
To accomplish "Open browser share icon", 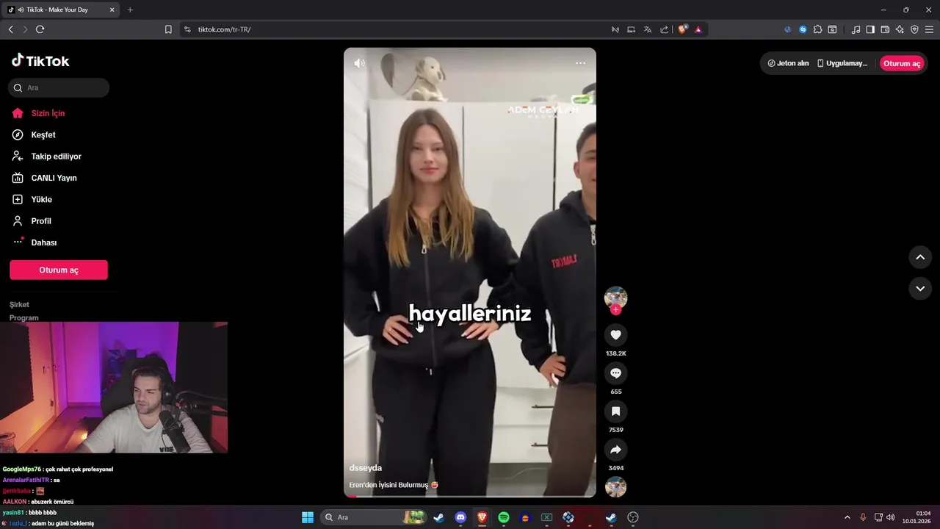I will pyautogui.click(x=665, y=29).
